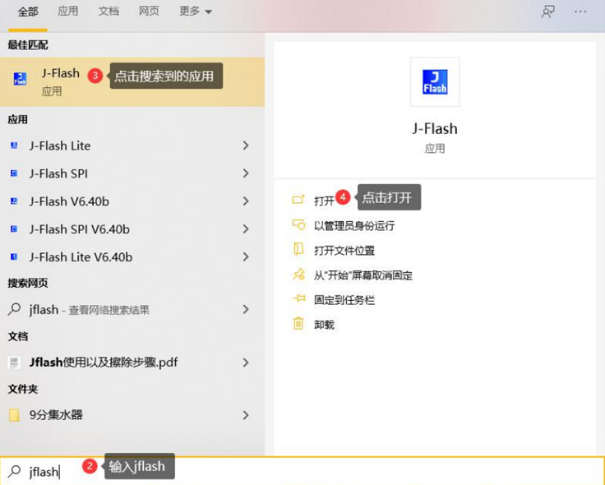Expand the J-Flash Lite result arrow
The width and height of the screenshot is (605, 485).
point(246,145)
